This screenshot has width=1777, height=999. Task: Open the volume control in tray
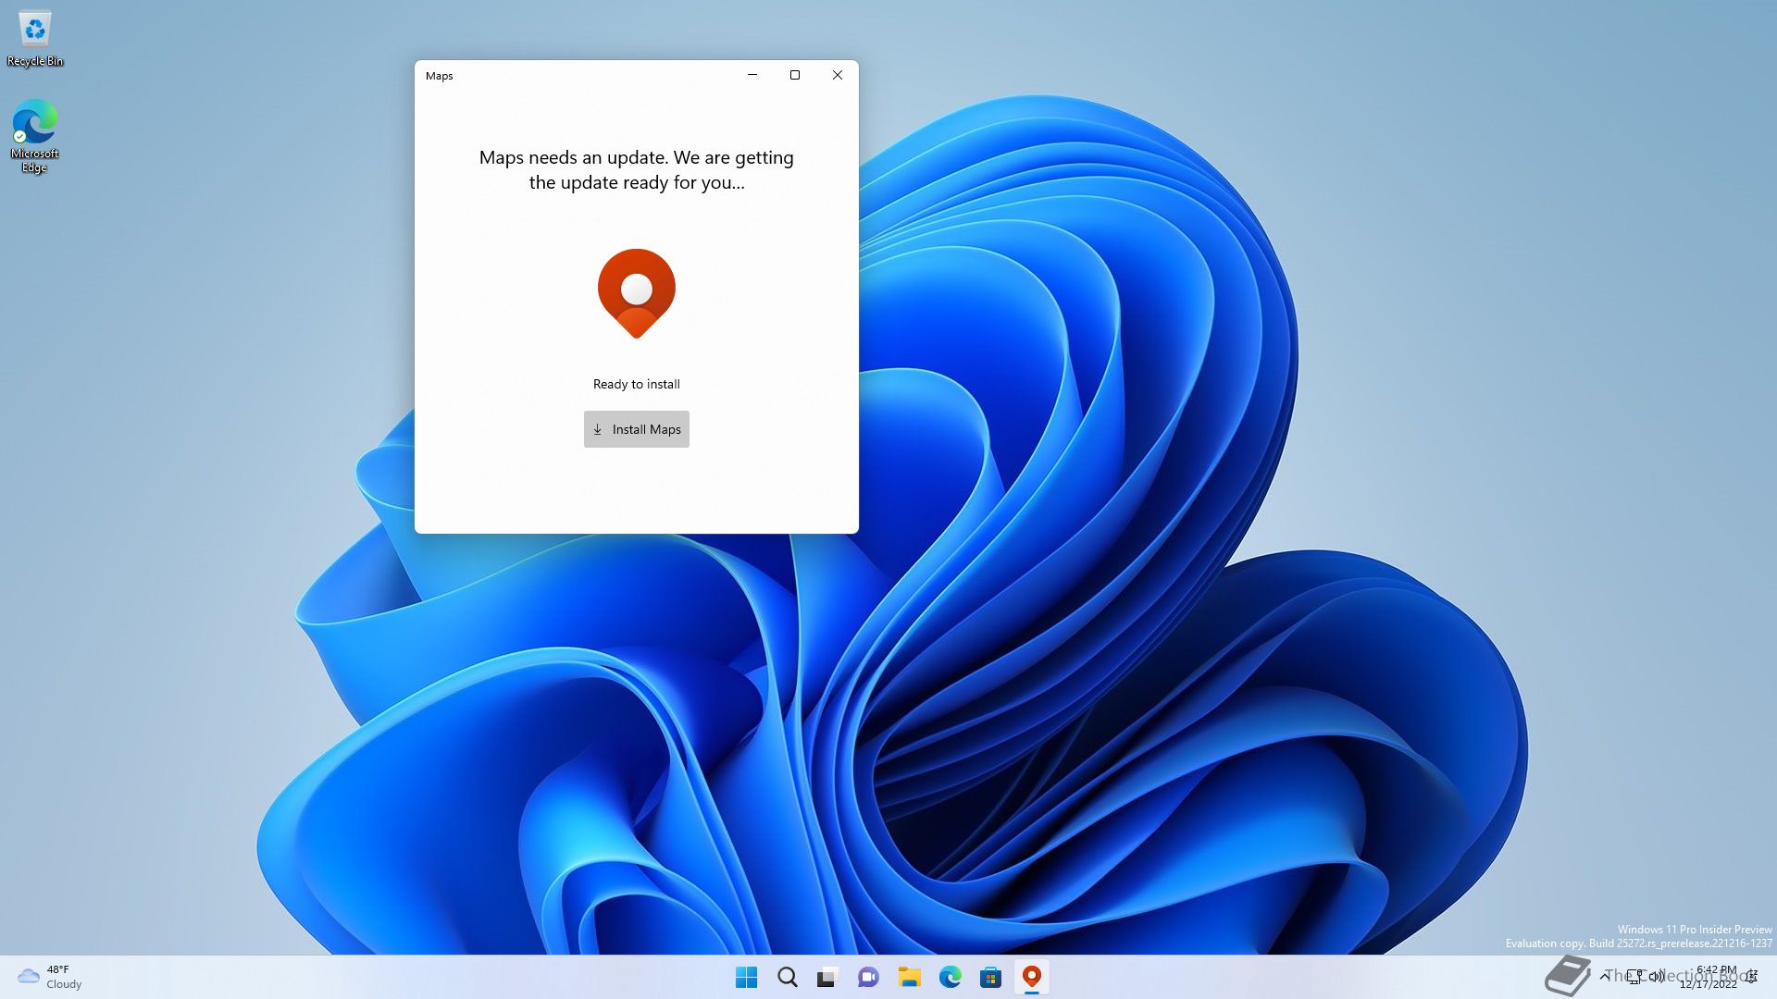[1657, 976]
